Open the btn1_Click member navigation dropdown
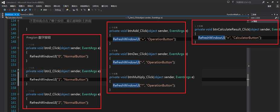This screenshot has height=112, width=280. [248, 18]
